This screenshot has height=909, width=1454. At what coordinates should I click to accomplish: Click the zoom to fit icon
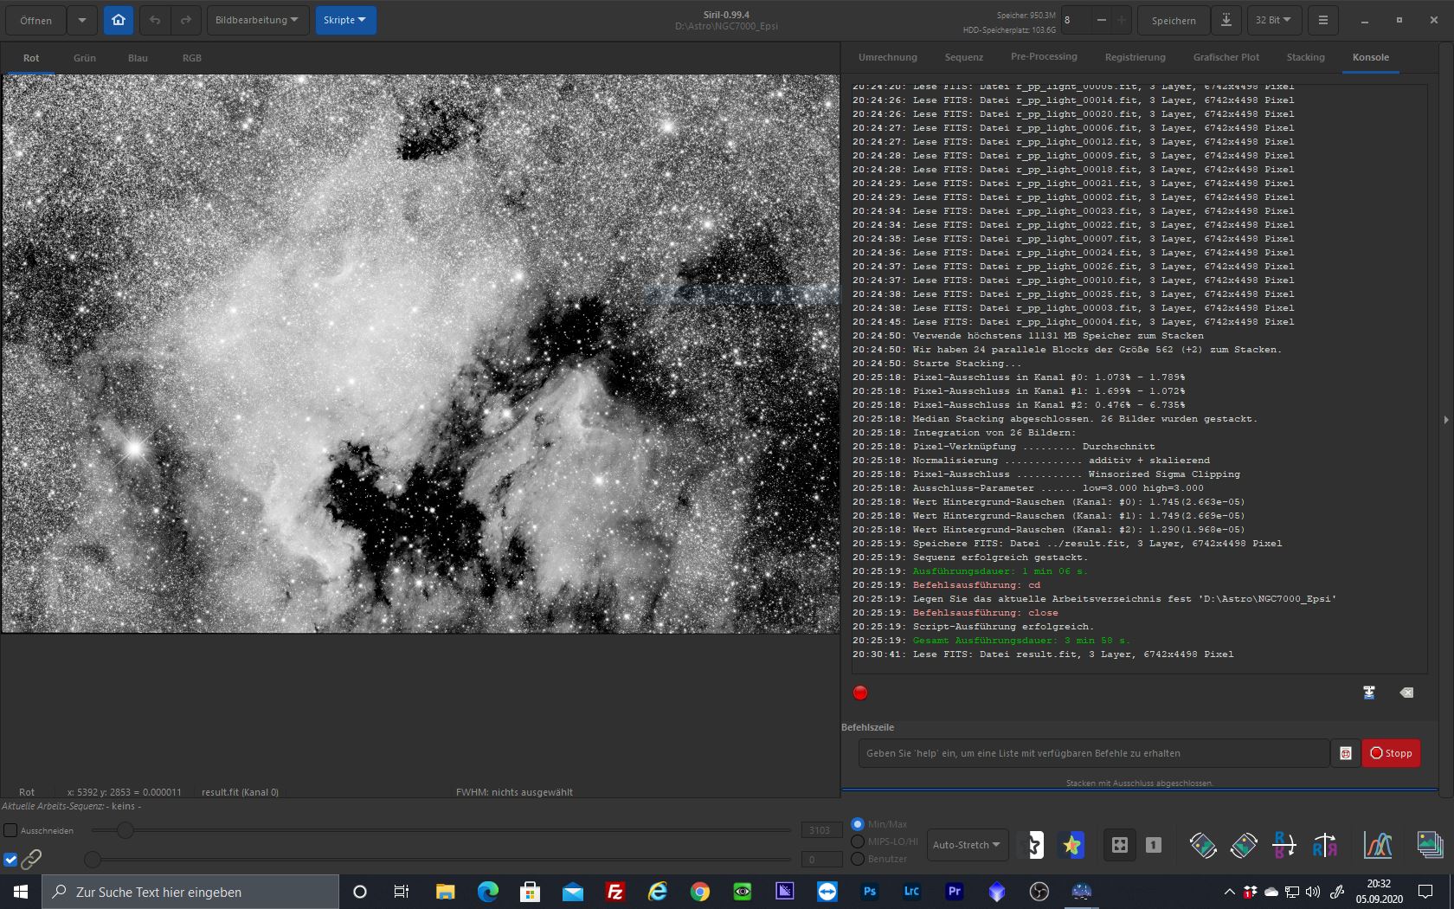pos(1119,845)
